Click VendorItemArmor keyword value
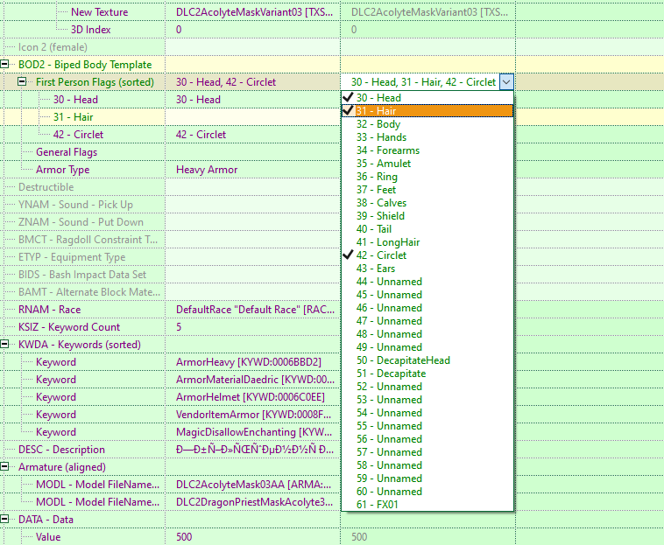 coord(253,415)
